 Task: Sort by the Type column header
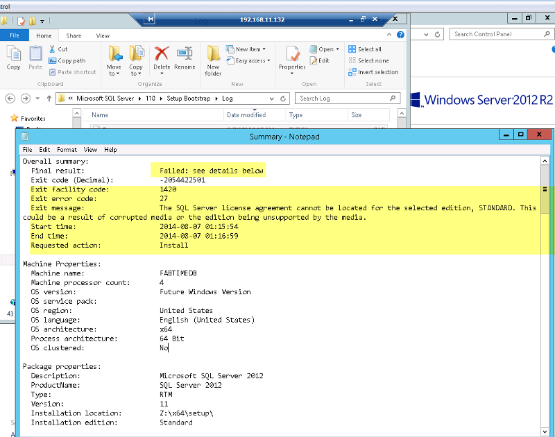316,115
